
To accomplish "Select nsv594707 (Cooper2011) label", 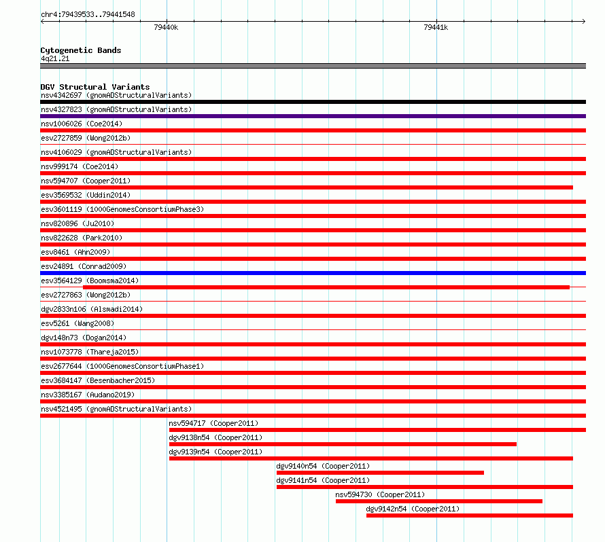I will 86,181.
